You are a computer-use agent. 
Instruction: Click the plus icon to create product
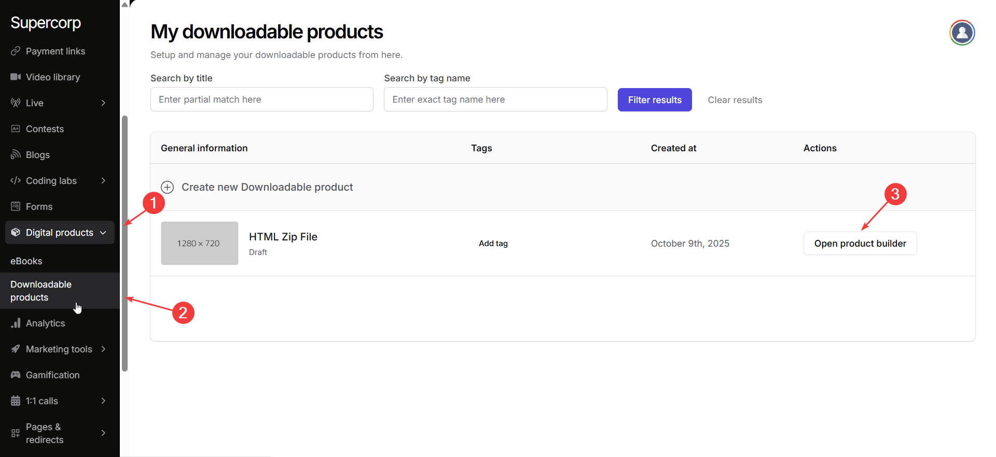[167, 187]
